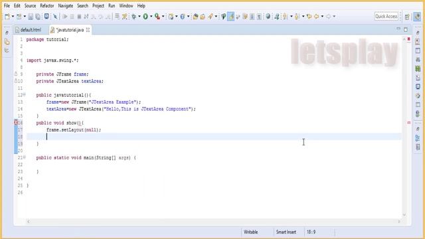Click the horizontal scrollbar right arrow
The image size is (425, 239).
(x=399, y=221)
